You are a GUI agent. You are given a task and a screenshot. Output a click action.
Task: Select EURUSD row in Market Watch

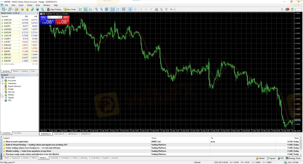[x=19, y=61]
